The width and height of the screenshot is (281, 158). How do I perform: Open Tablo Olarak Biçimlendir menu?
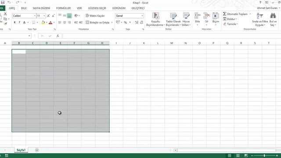(173, 19)
